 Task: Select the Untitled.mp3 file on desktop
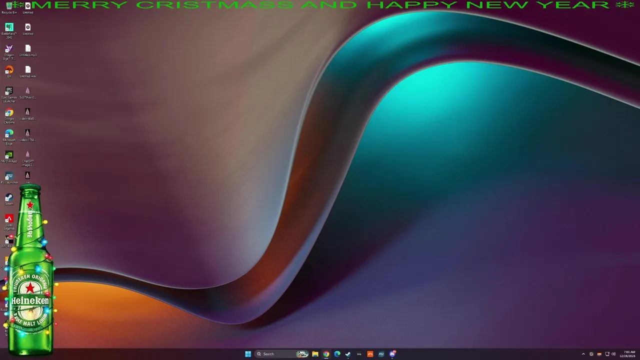pyautogui.click(x=28, y=51)
